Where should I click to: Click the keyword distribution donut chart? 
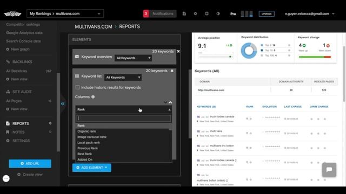tap(249, 51)
